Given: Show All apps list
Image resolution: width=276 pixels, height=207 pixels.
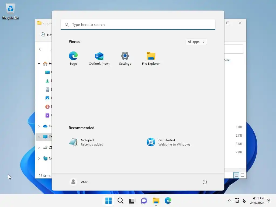Looking at the screenshot, I should pyautogui.click(x=196, y=42).
